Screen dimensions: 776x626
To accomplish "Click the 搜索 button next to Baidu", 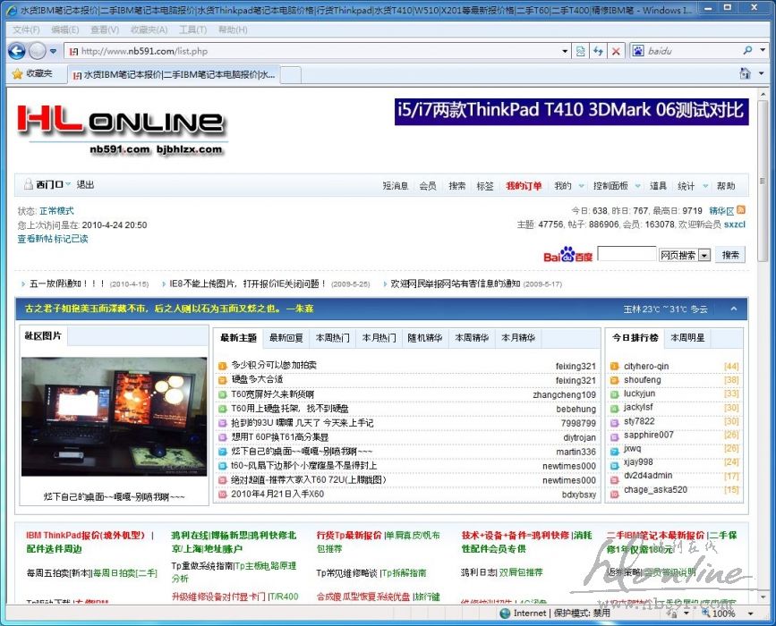I will pyautogui.click(x=730, y=255).
